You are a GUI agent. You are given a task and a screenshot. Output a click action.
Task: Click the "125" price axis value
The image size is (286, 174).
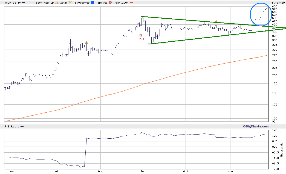click(275, 104)
